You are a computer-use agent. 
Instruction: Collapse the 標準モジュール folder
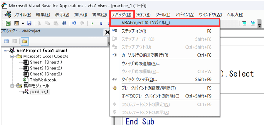(x=12, y=86)
